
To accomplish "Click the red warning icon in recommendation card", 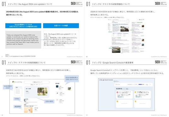I will point(117,92).
